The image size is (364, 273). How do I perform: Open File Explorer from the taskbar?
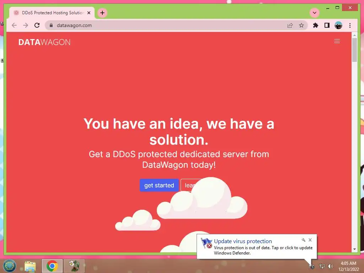click(30, 266)
